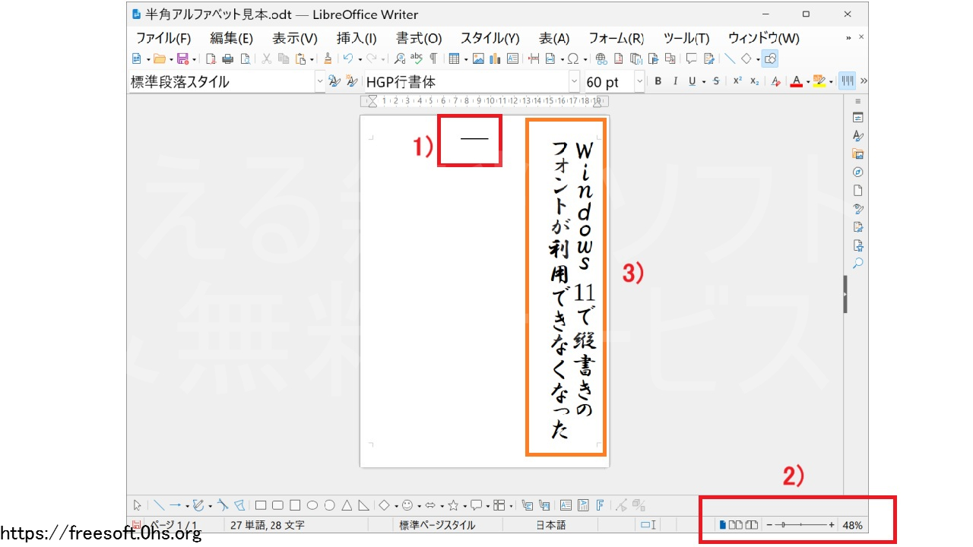The height and width of the screenshot is (547, 973).
Task: Insert a table using the toolbar icon
Action: point(454,58)
